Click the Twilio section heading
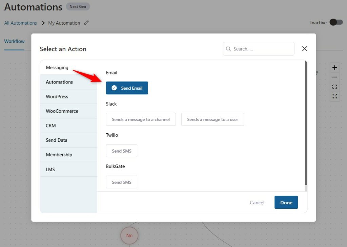Screen dimensions: 347x247 point(112,135)
